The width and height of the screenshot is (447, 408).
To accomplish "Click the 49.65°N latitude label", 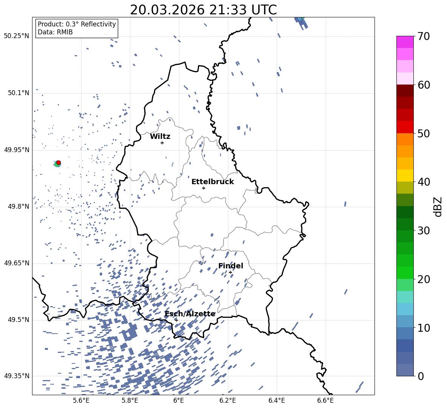I will pos(17,263).
